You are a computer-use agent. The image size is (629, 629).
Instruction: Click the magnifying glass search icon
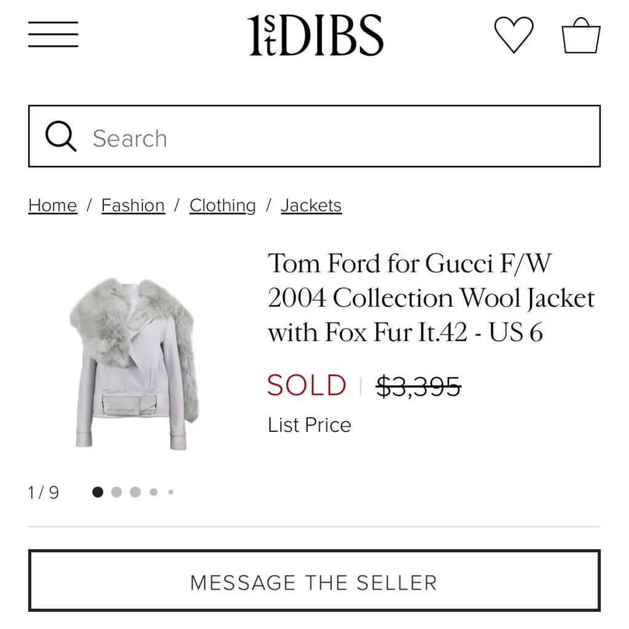[61, 136]
